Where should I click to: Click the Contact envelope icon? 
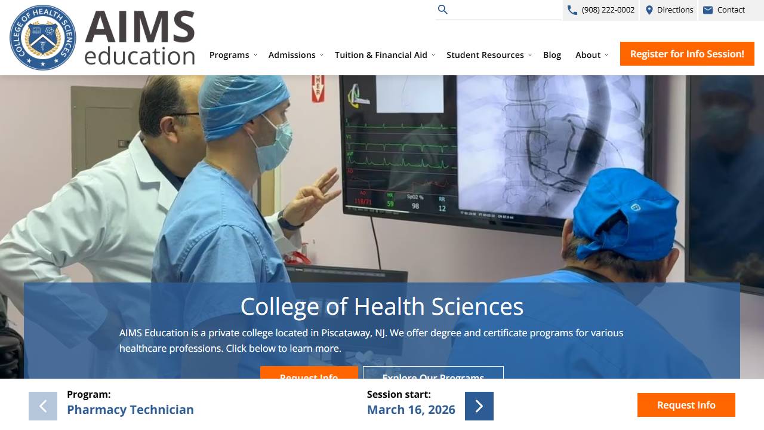708,10
